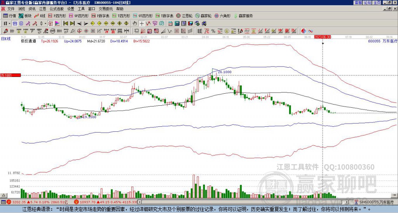The width and height of the screenshot is (398, 213).
Task: Open the 公式选股 menu
Action: pyautogui.click(x=57, y=9)
